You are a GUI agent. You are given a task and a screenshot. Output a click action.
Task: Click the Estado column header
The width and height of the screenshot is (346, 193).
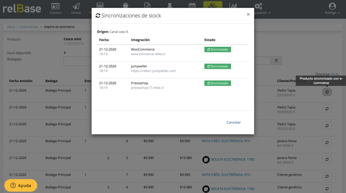click(209, 40)
